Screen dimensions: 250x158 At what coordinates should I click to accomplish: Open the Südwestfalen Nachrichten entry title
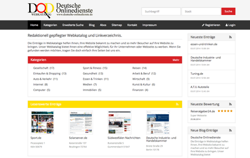coord(124,138)
